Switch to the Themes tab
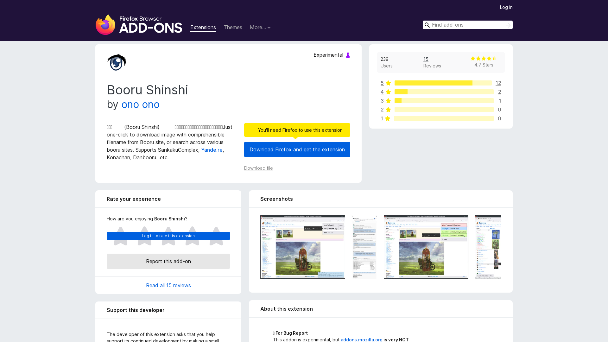Viewport: 608px width, 342px height. 233,28
